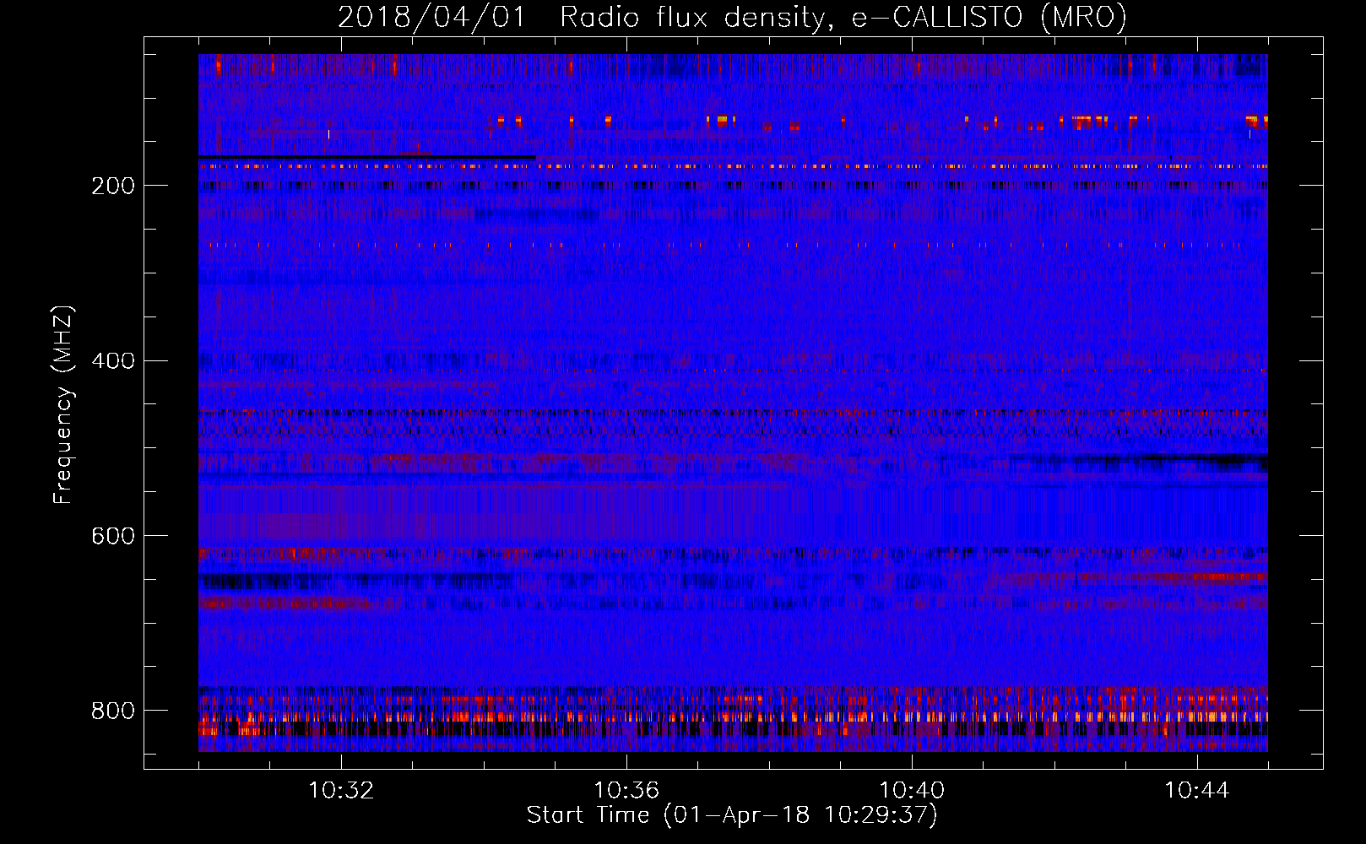Select the "Frequency (MHZ)" y-axis label

click(x=63, y=404)
